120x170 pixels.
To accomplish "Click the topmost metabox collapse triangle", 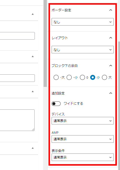I will 33,14.
